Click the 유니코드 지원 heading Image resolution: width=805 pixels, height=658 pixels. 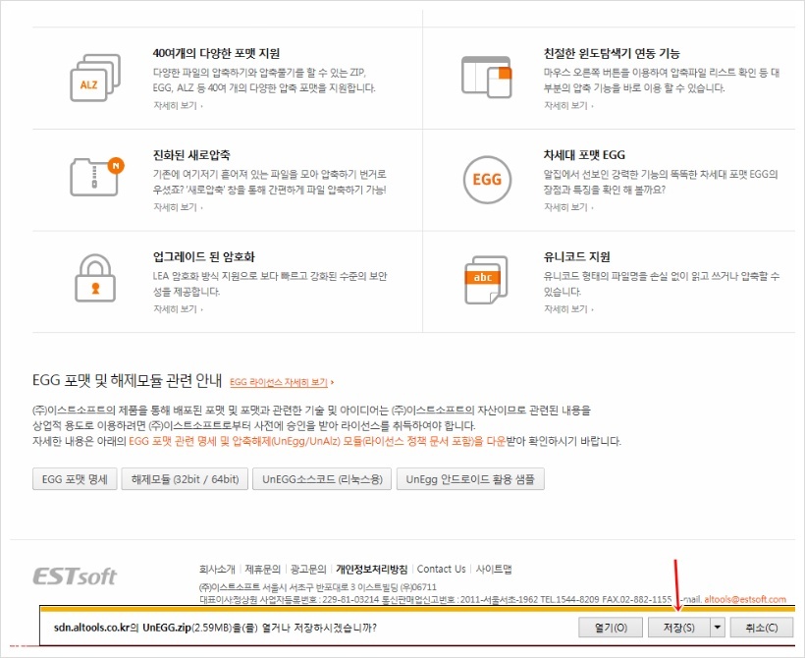[x=577, y=257]
